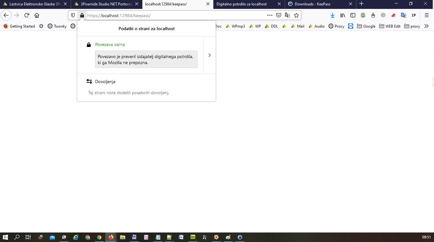Viewport: 434px width, 242px height.
Task: Close the localhost:12984/keepass/ tab
Action: pos(208,4)
